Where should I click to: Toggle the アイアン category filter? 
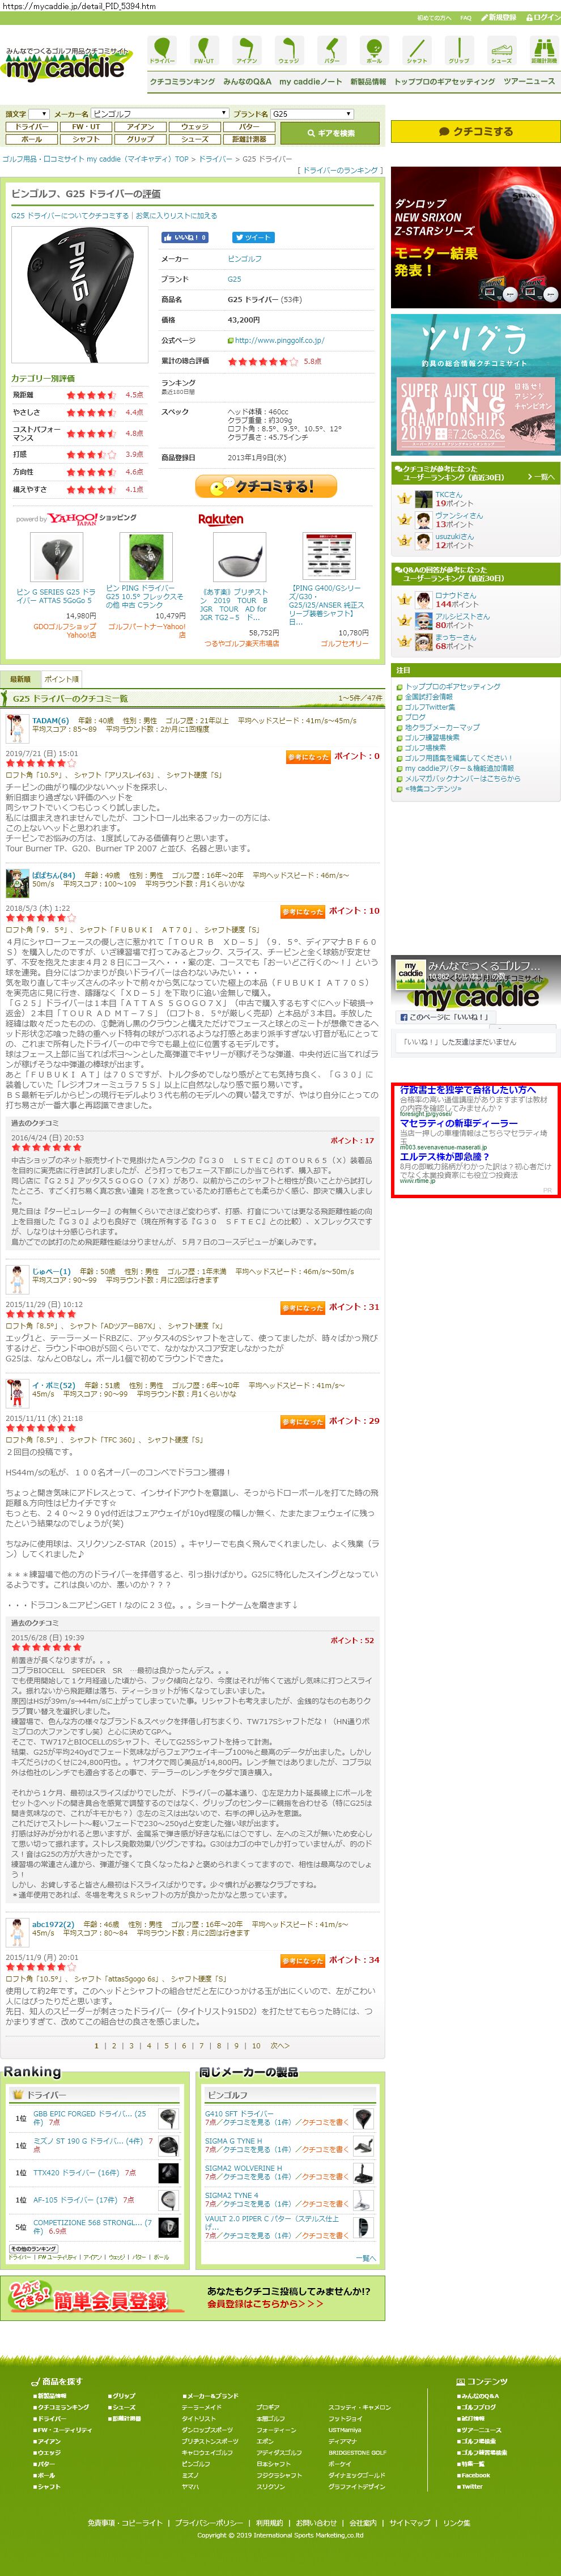[140, 127]
